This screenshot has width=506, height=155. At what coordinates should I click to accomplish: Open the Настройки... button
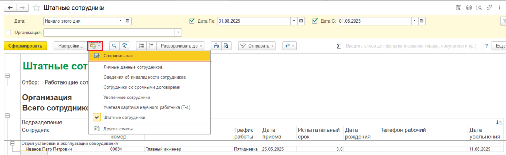(70, 46)
